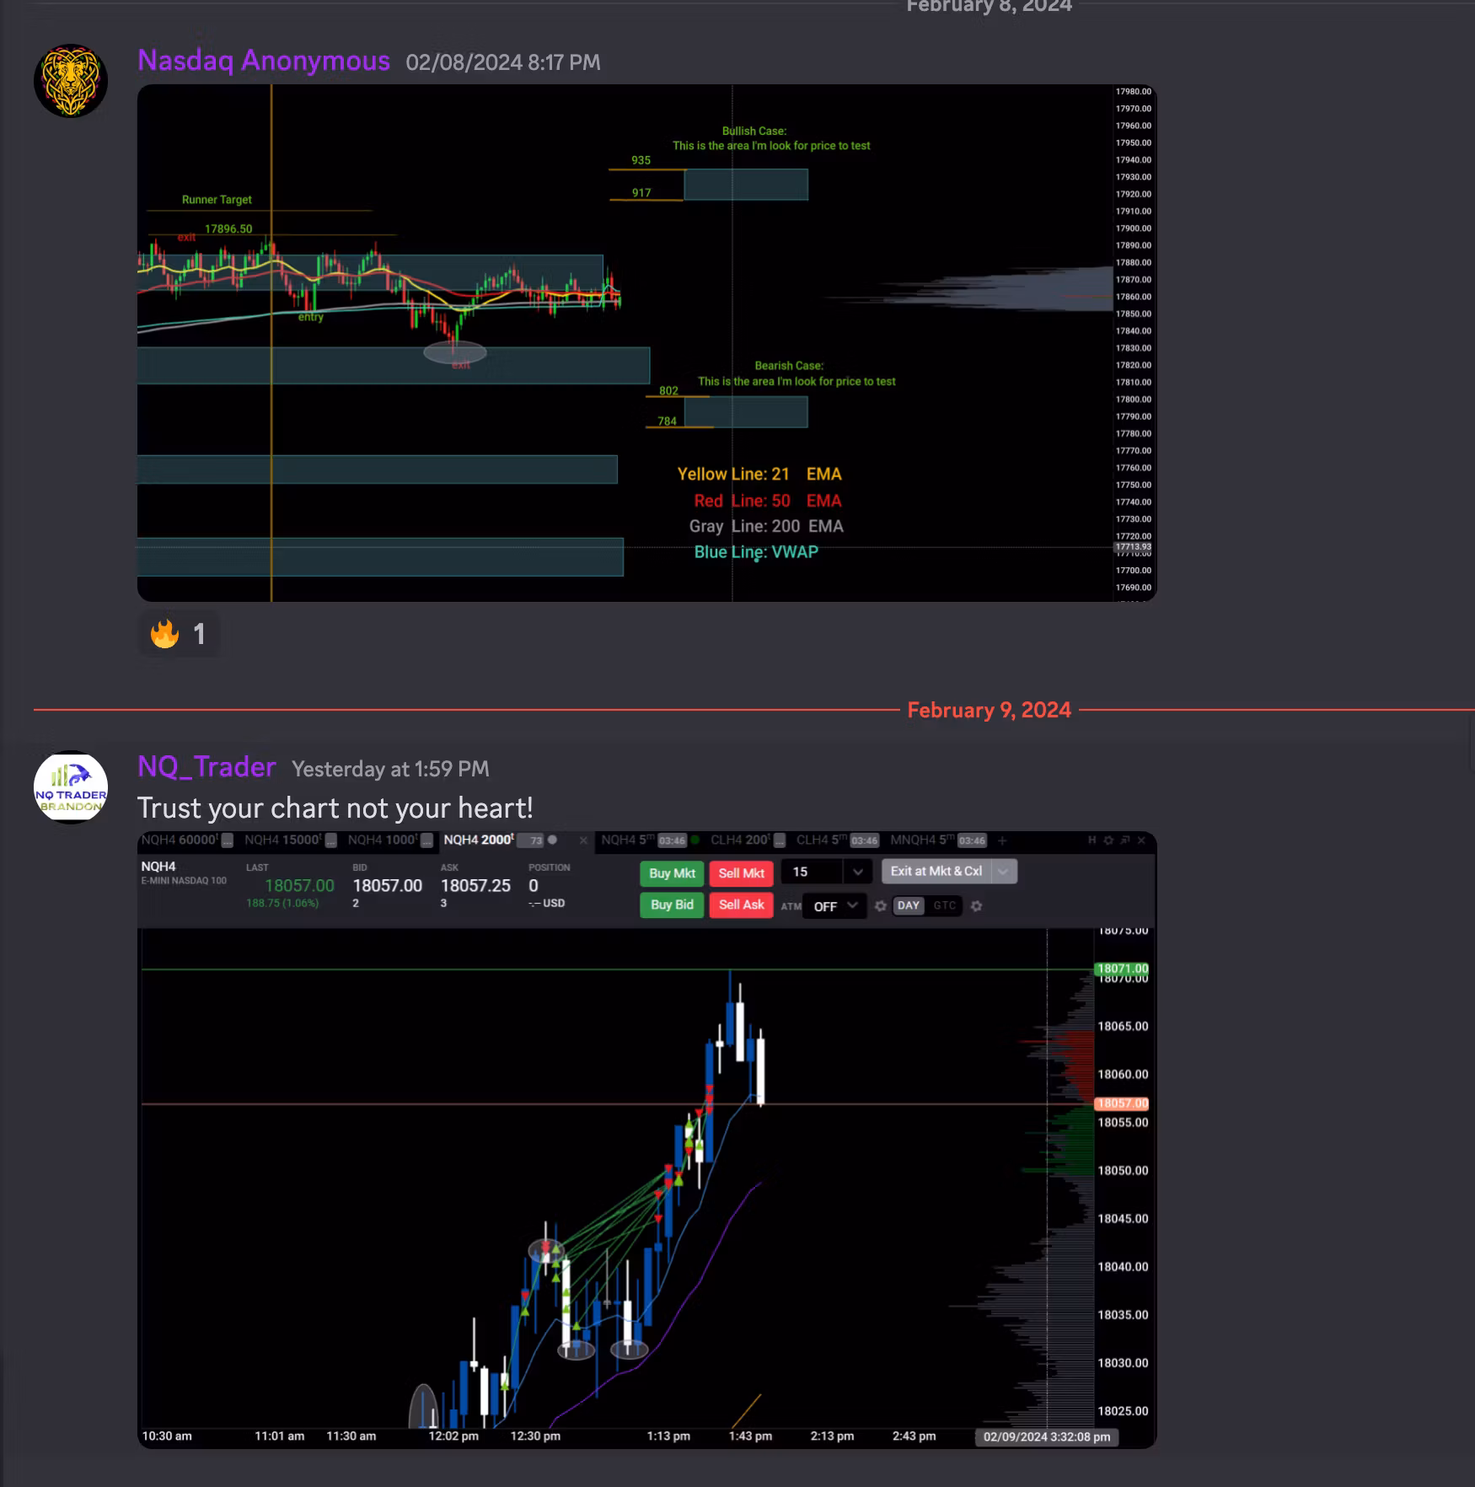Click the Blue Line: VWAP legend
This screenshot has width=1475, height=1487.
[756, 552]
